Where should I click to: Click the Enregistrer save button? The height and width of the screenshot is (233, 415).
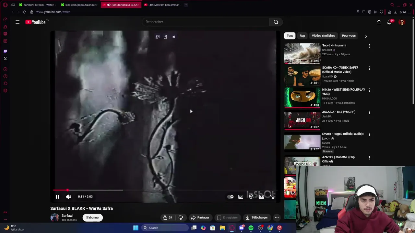tap(227, 217)
